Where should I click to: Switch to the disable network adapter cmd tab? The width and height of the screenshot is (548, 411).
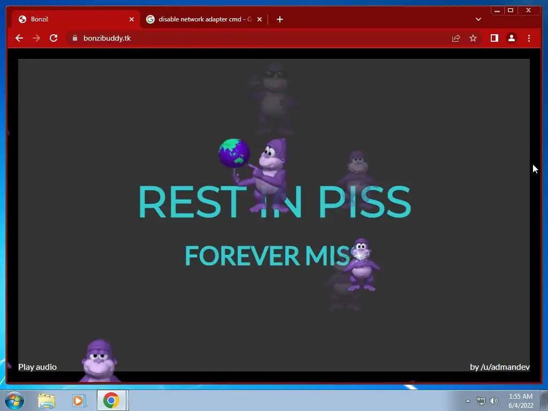(x=204, y=19)
